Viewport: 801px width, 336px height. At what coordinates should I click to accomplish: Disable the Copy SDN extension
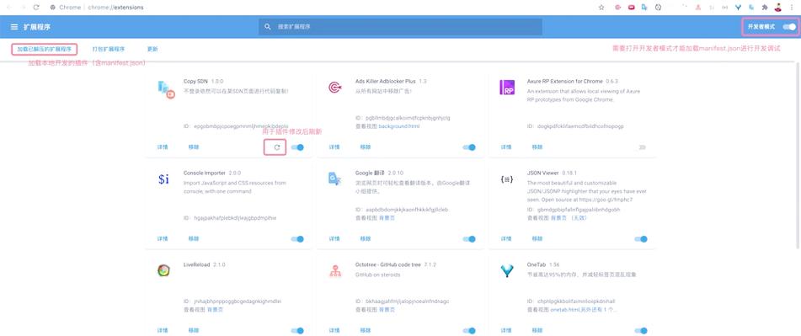click(x=297, y=147)
